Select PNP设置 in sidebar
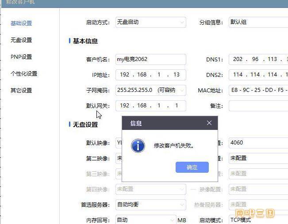 click(x=21, y=57)
